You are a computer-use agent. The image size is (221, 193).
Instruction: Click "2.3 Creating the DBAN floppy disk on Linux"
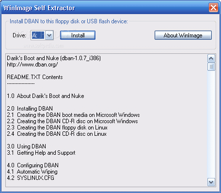[x=57, y=128]
